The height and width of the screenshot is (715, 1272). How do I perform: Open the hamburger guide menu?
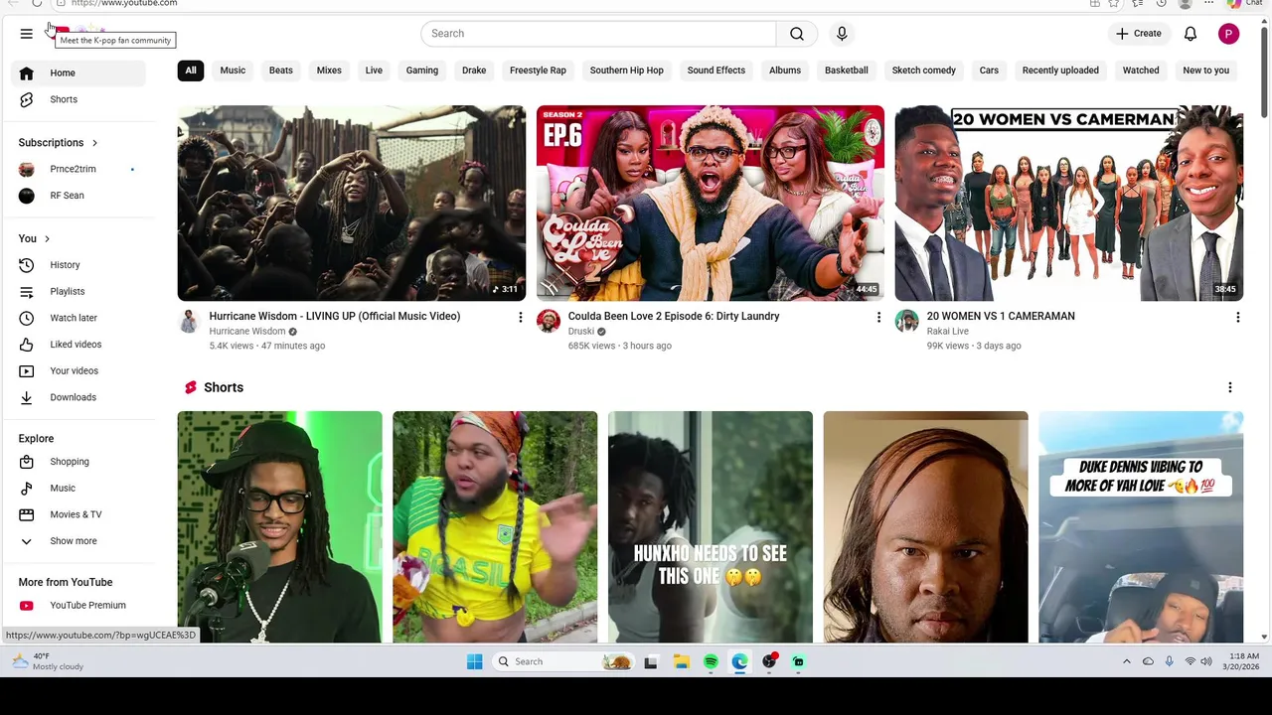click(27, 34)
